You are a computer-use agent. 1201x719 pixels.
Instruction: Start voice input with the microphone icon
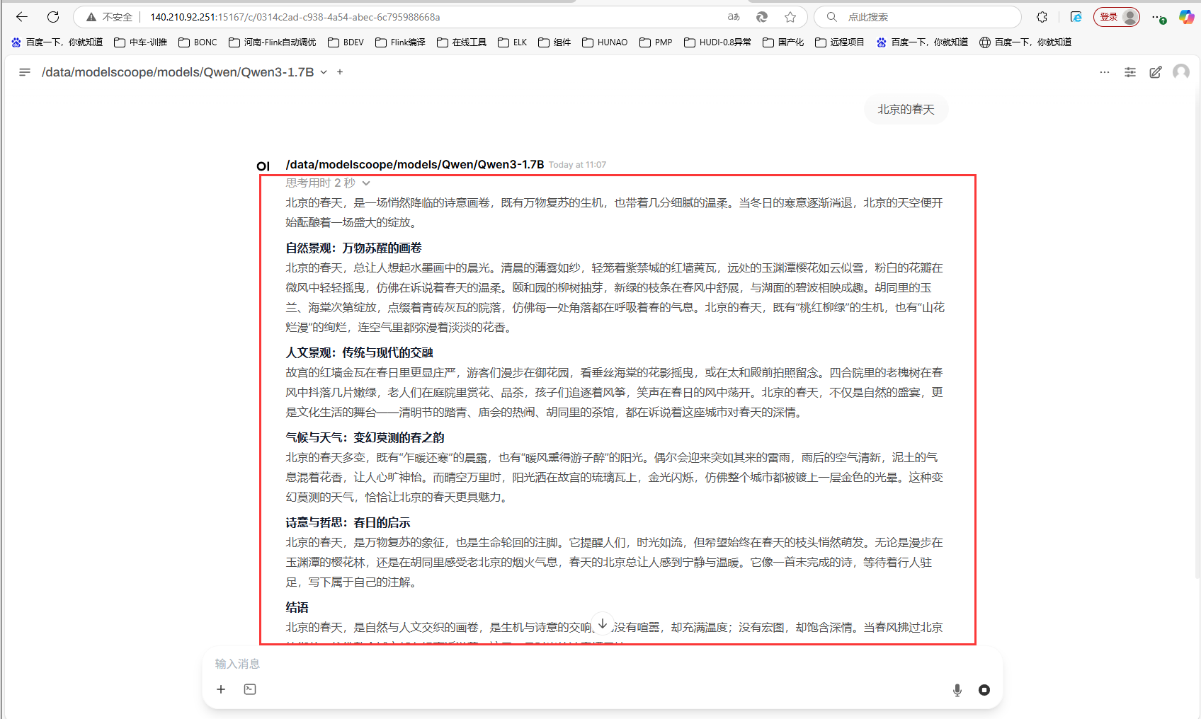957,690
